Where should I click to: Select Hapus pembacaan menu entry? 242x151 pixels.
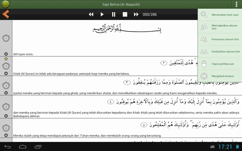(220, 64)
